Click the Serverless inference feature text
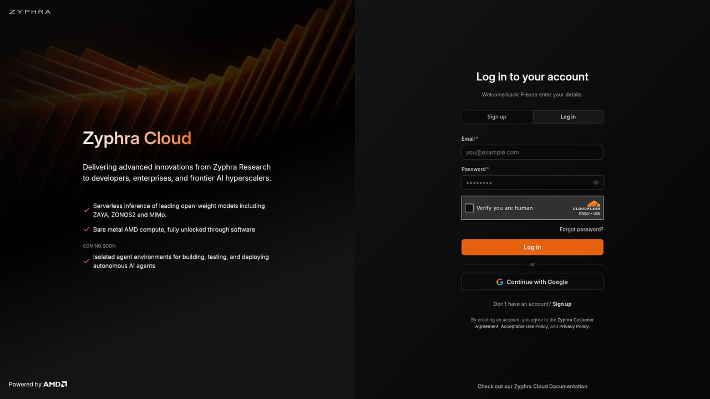The image size is (710, 399). pos(179,210)
